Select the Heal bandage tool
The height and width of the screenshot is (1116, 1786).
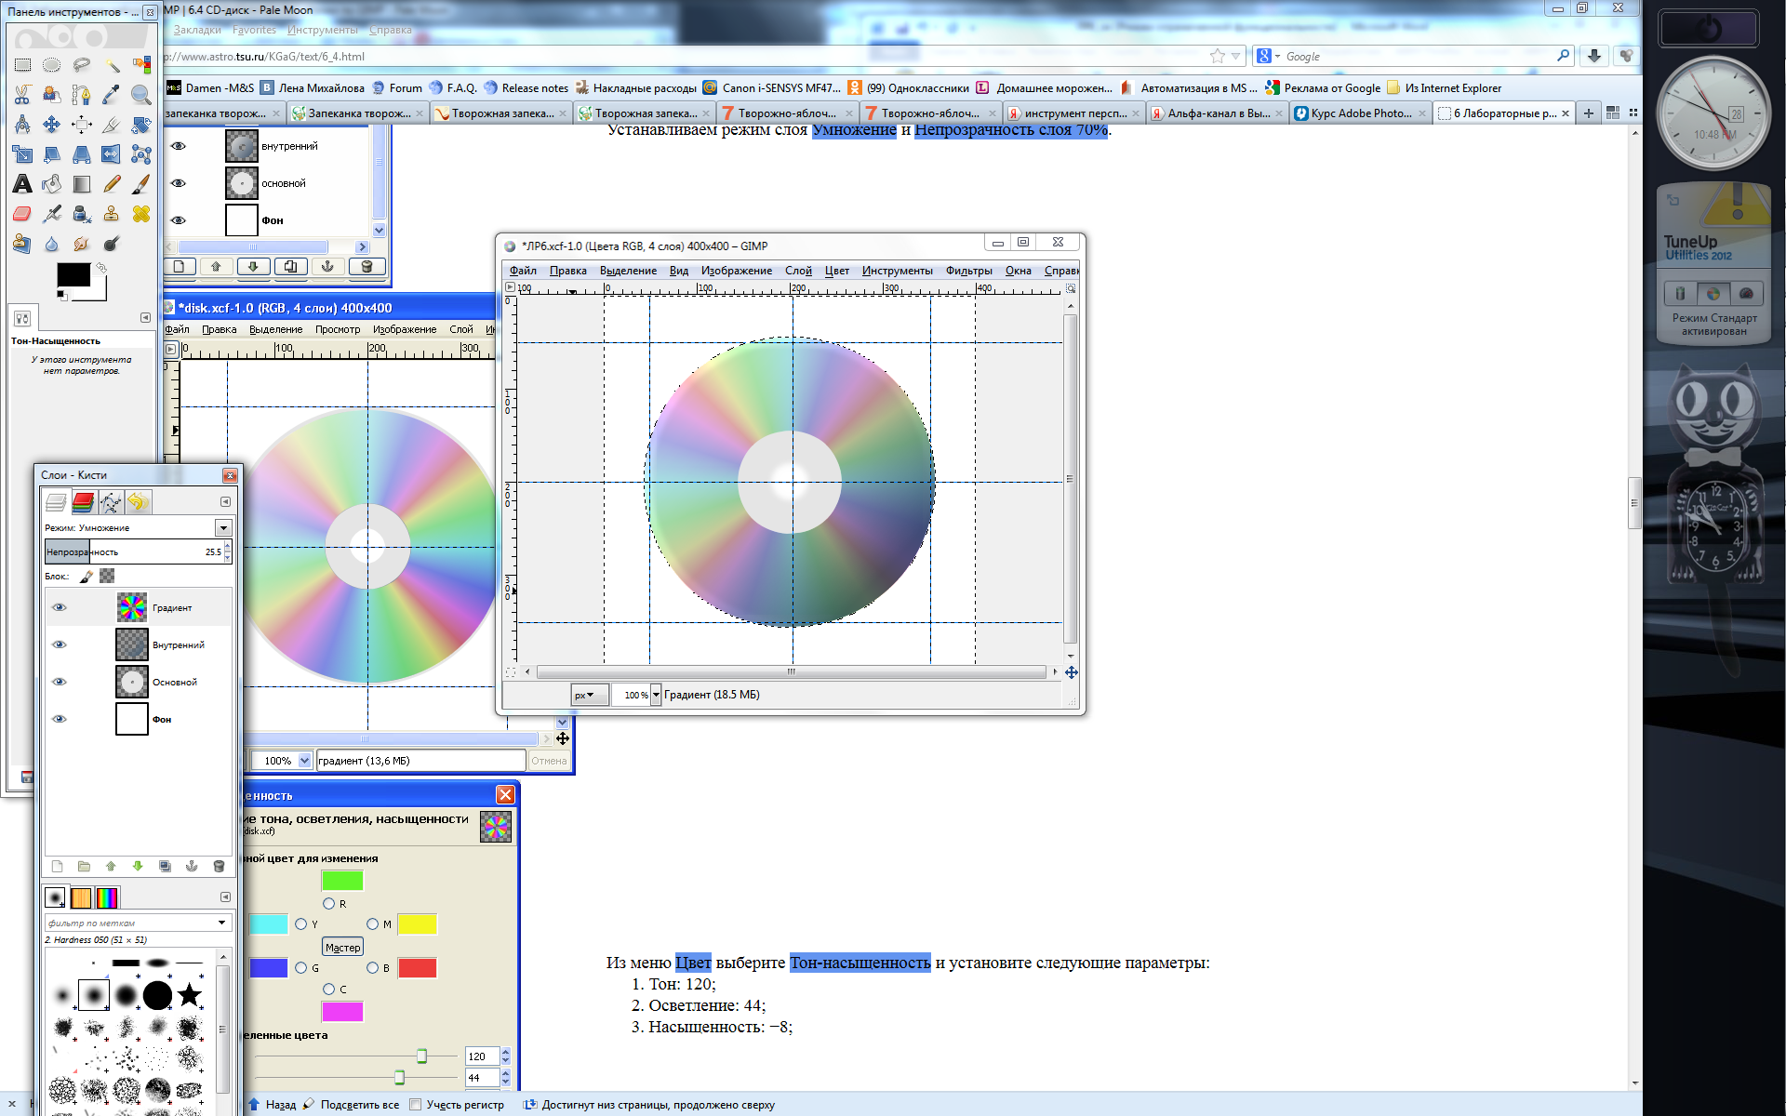tap(141, 214)
